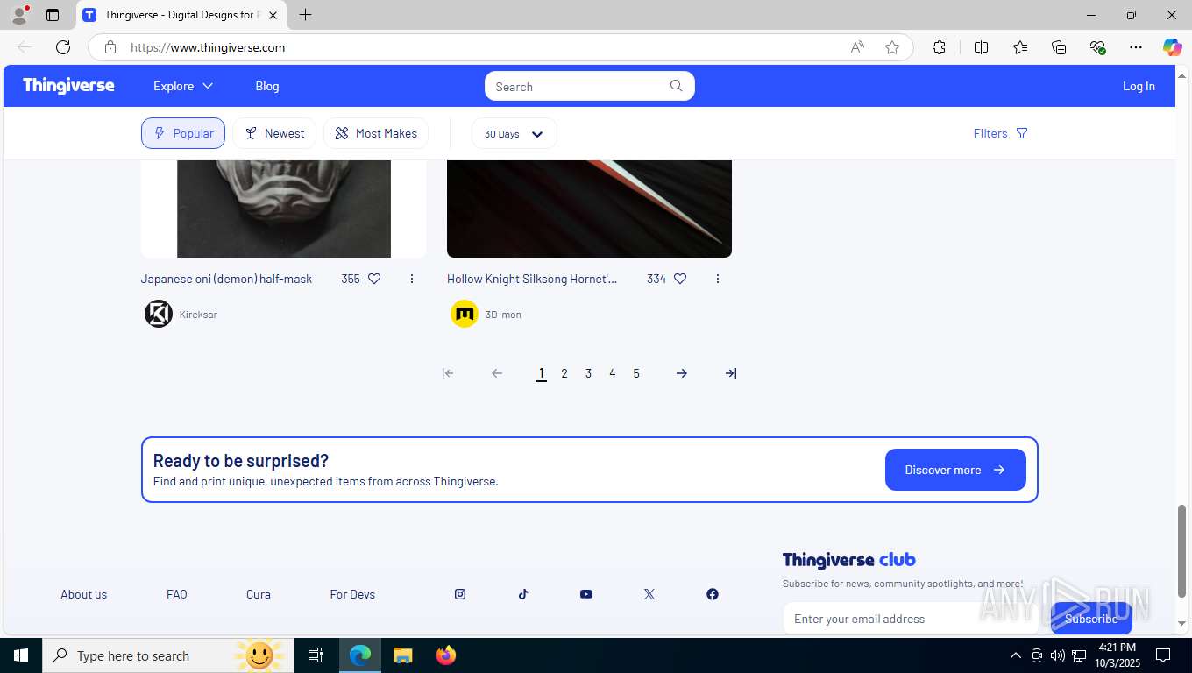Open the Japanese oni half-mask thumbnail

click(284, 209)
